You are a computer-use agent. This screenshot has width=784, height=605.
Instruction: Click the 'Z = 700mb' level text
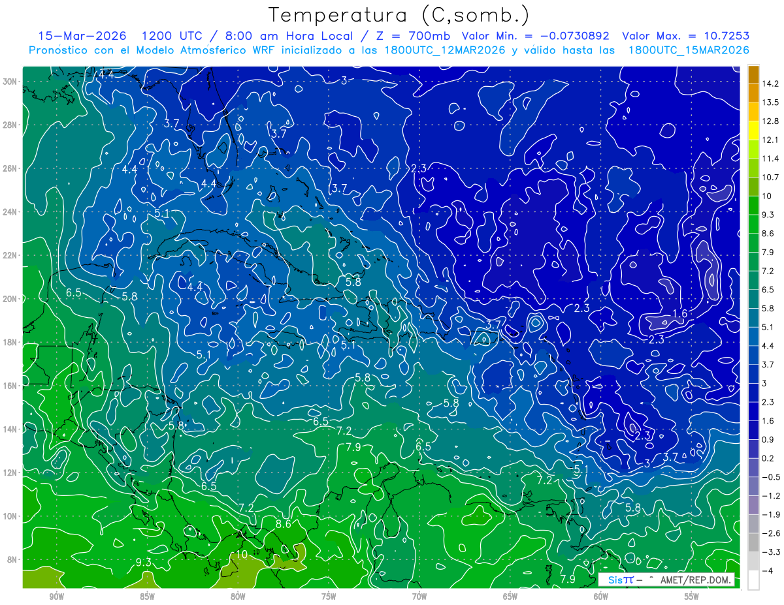pyautogui.click(x=412, y=36)
